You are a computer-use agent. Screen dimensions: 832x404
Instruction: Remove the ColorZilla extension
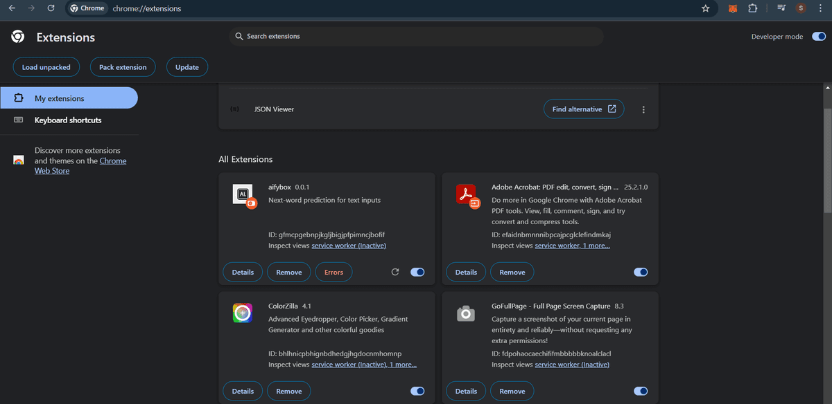289,392
